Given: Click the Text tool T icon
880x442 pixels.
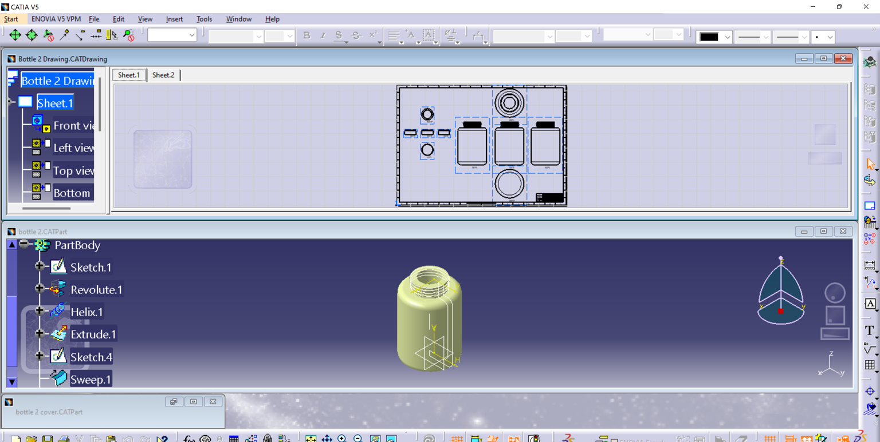Looking at the screenshot, I should 870,330.
